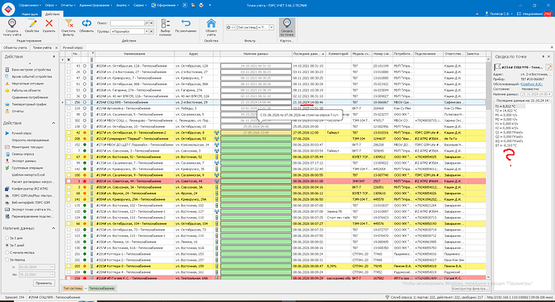Open 'Конфигуратор IRZ ATM2' sidebar item

coord(29,189)
